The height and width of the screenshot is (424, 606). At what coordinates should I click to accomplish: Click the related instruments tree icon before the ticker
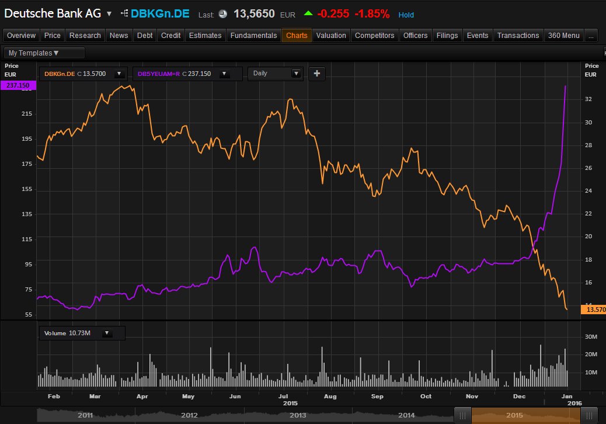click(124, 13)
